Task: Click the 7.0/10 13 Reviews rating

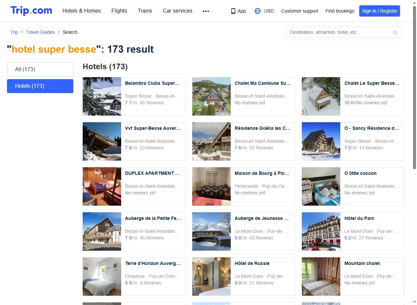Action: pyautogui.click(x=364, y=148)
